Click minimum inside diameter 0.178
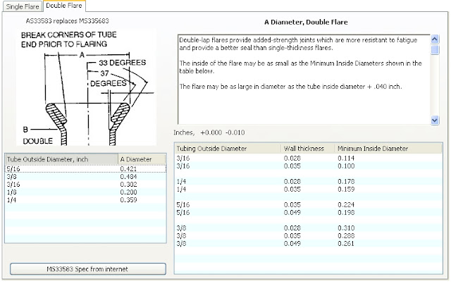Image resolution: width=451 pixels, height=284 pixels. point(346,181)
